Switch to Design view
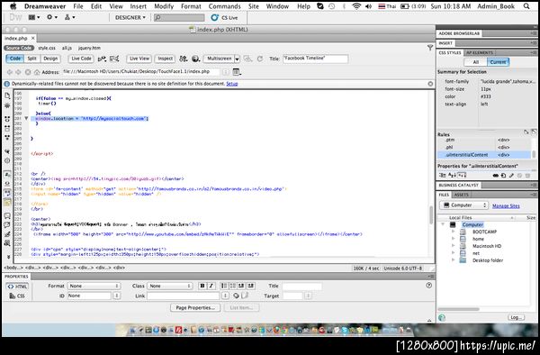Viewport: 540px width, 355px height. [x=50, y=59]
